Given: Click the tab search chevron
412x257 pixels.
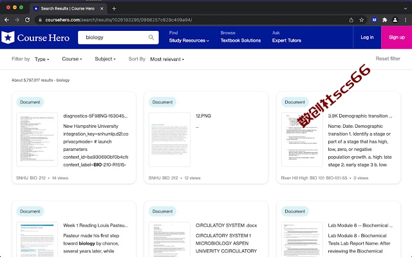Looking at the screenshot, I should coord(405,8).
